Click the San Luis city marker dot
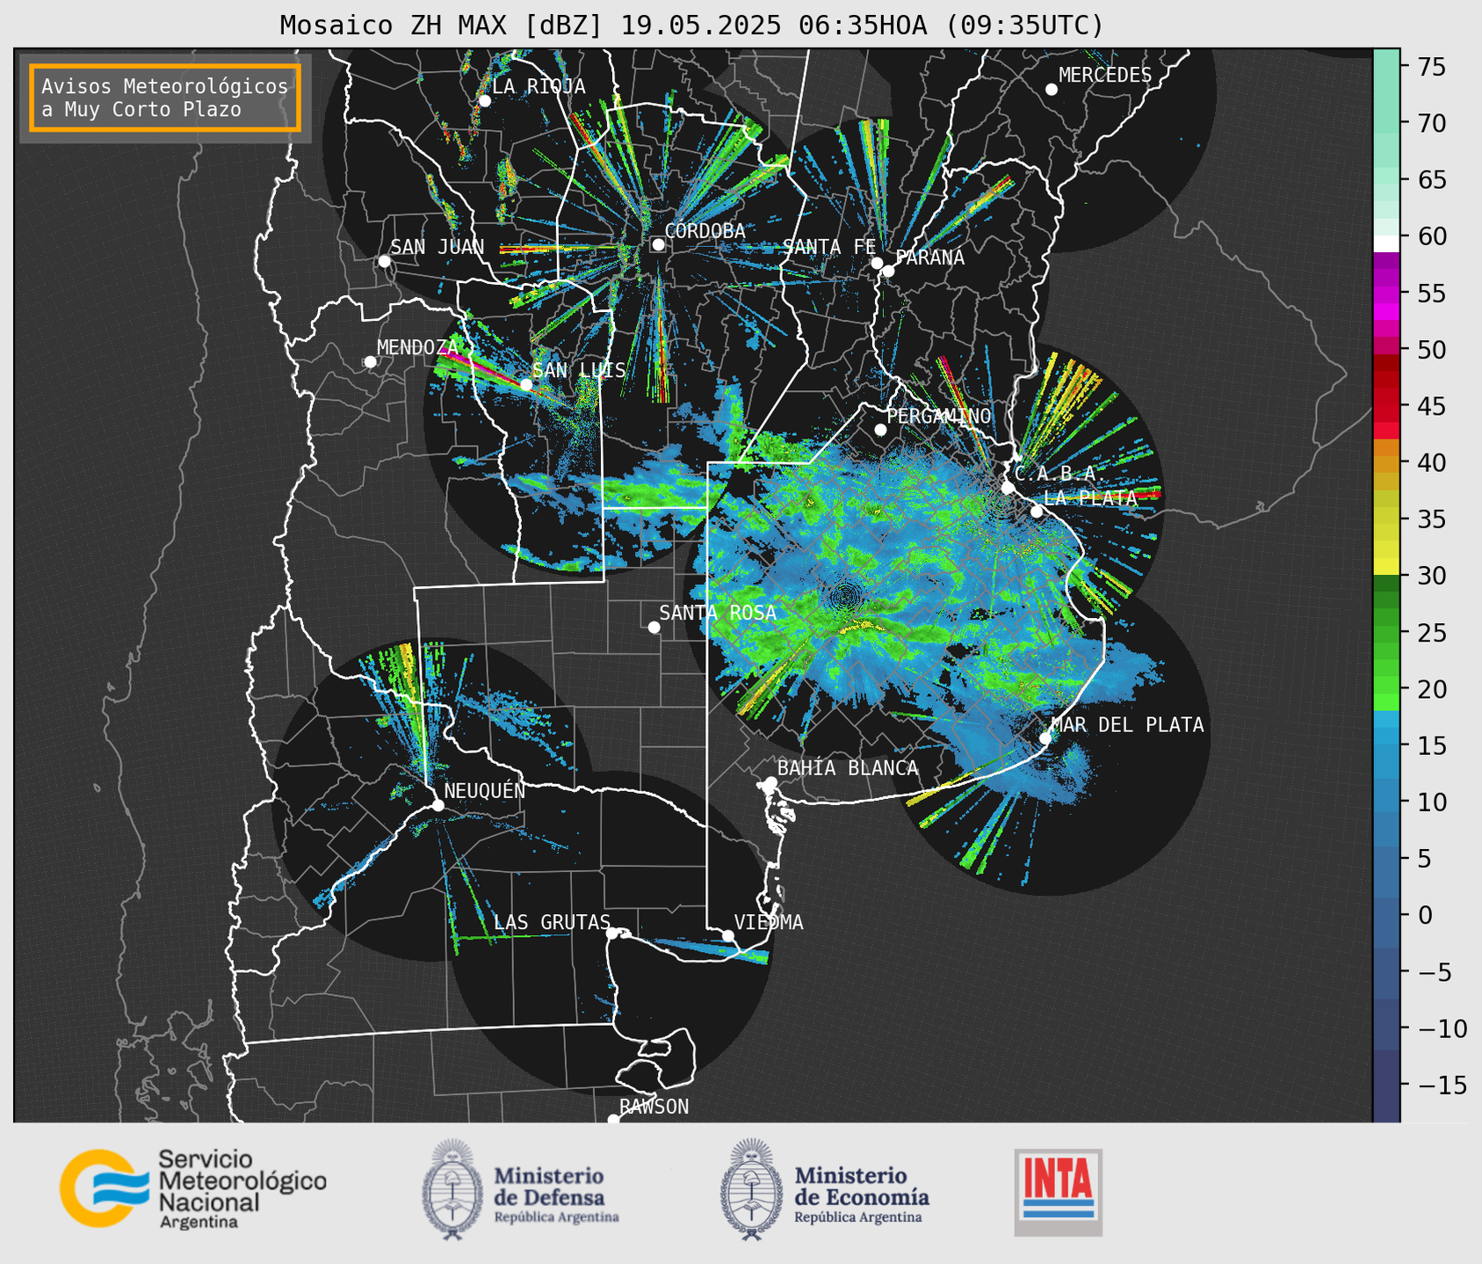This screenshot has height=1264, width=1482. pos(525,384)
